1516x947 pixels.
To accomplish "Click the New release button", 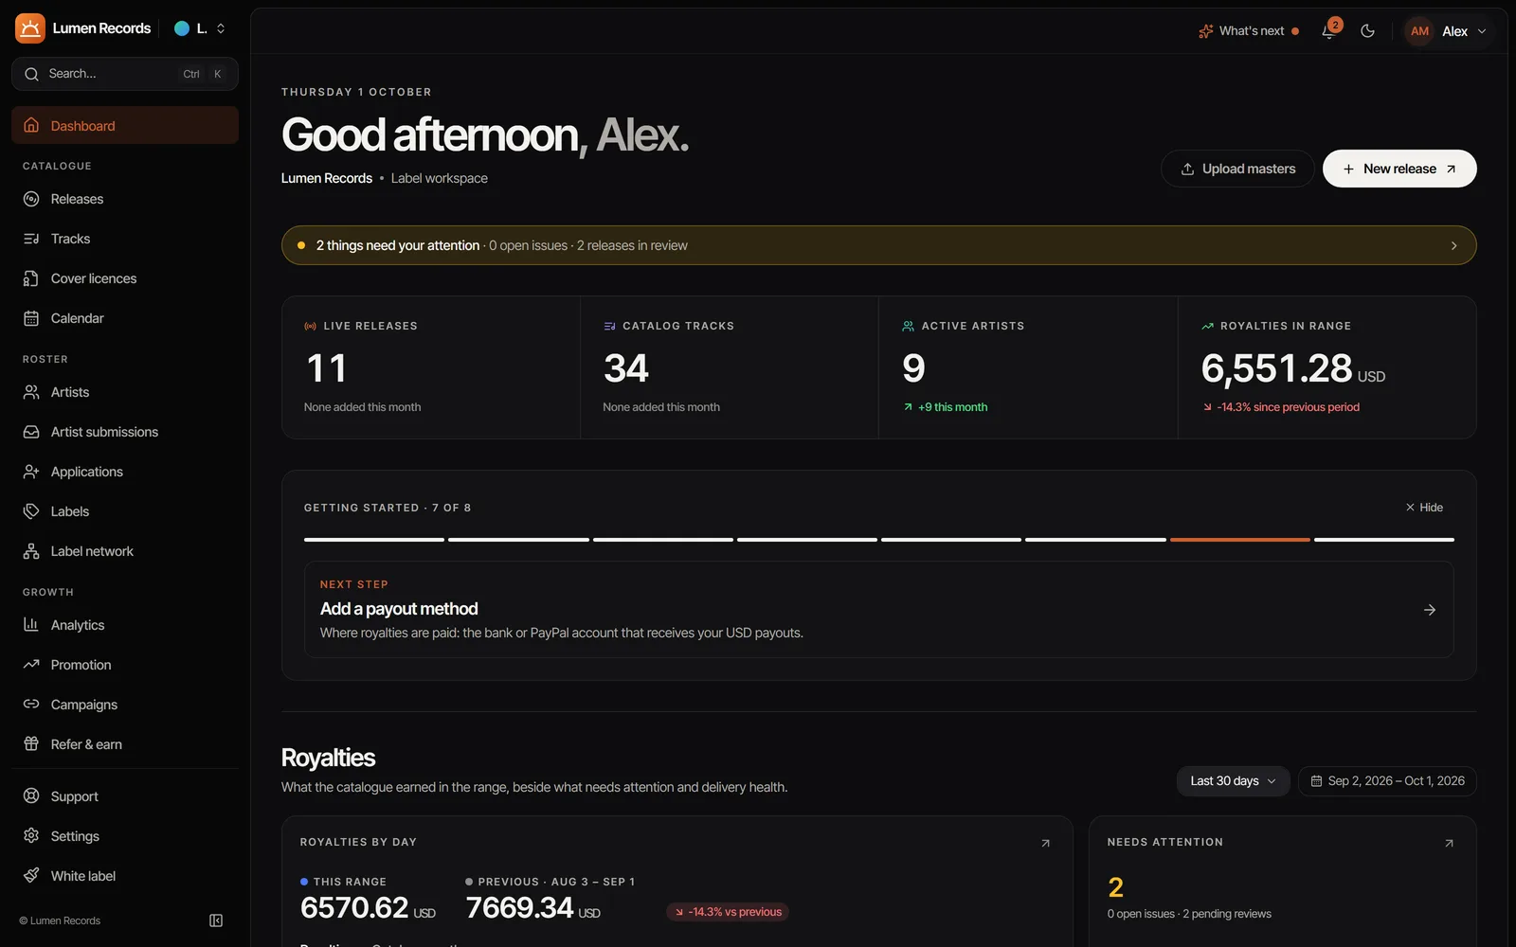I will tap(1399, 169).
